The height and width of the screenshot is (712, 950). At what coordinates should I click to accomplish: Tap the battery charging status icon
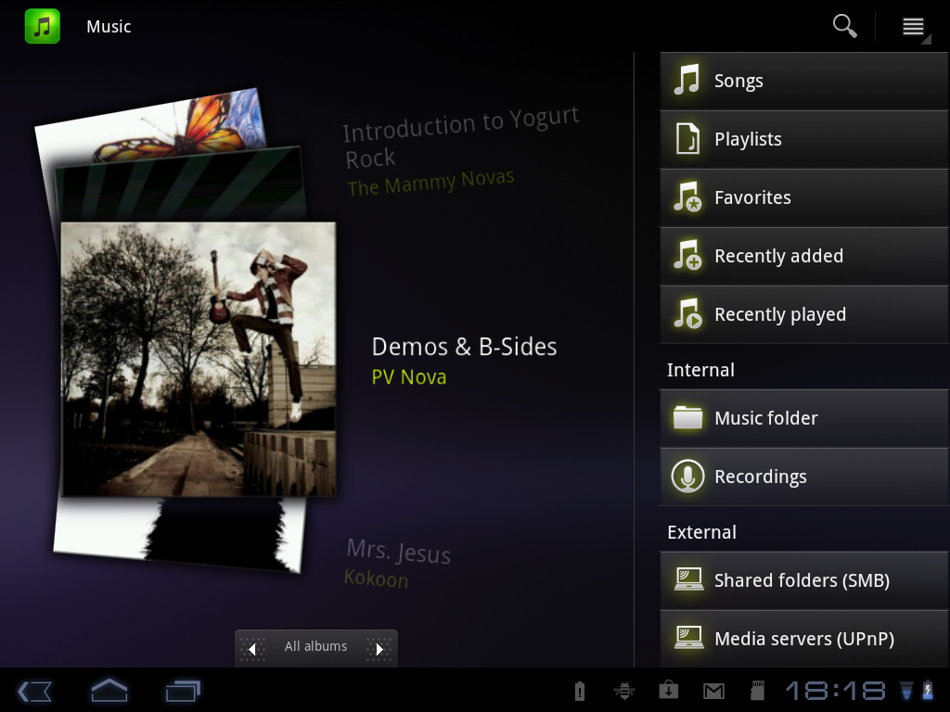[x=928, y=690]
